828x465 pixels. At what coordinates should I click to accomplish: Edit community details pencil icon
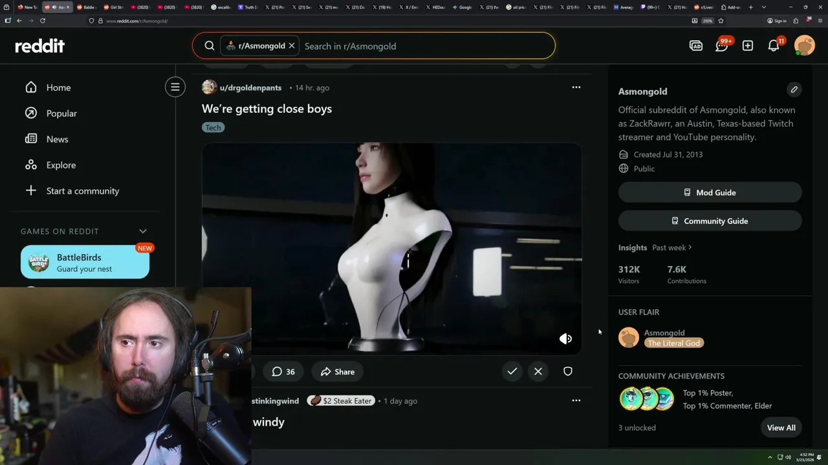click(794, 89)
